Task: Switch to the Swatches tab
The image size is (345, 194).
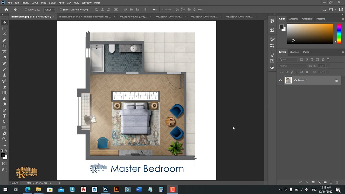Action: click(293, 19)
